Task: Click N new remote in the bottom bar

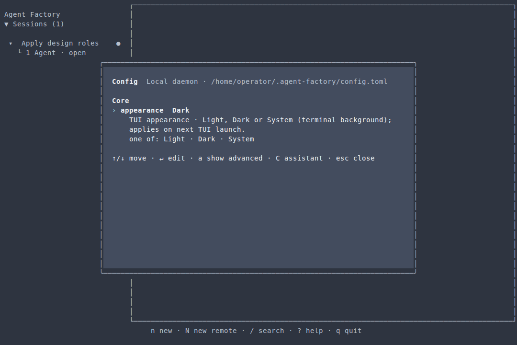Action: click(x=211, y=331)
